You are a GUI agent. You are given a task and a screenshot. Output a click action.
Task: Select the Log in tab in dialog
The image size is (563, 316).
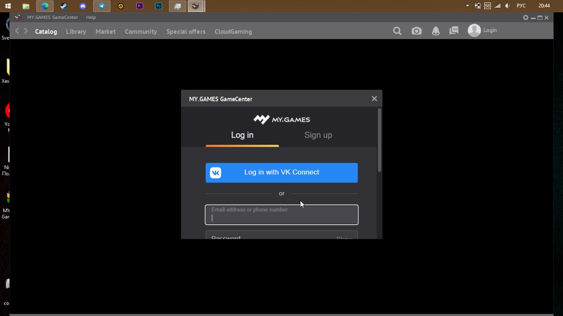pyautogui.click(x=242, y=135)
